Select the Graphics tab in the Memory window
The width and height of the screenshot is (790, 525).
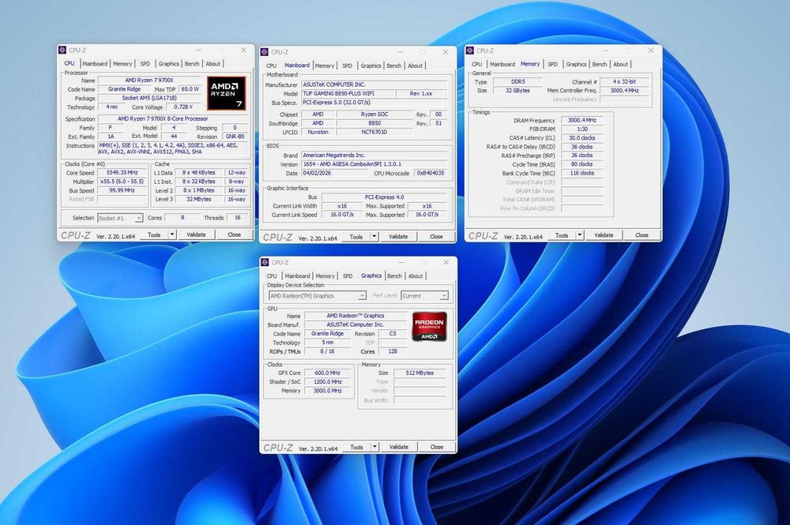577,65
